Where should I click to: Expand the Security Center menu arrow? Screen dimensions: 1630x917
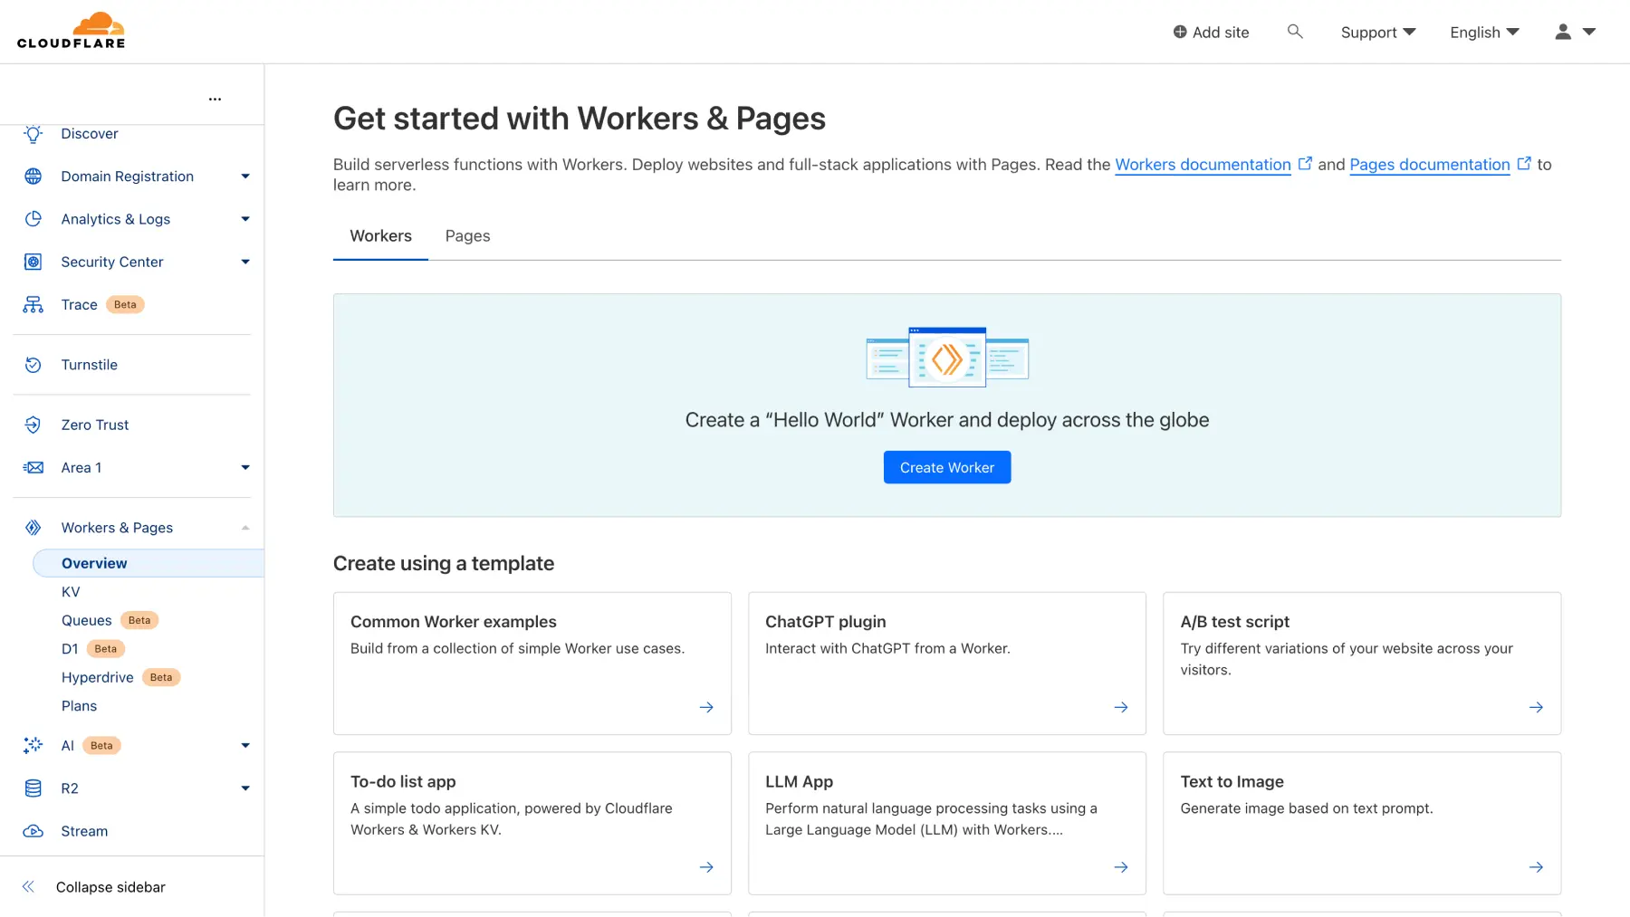pos(245,262)
